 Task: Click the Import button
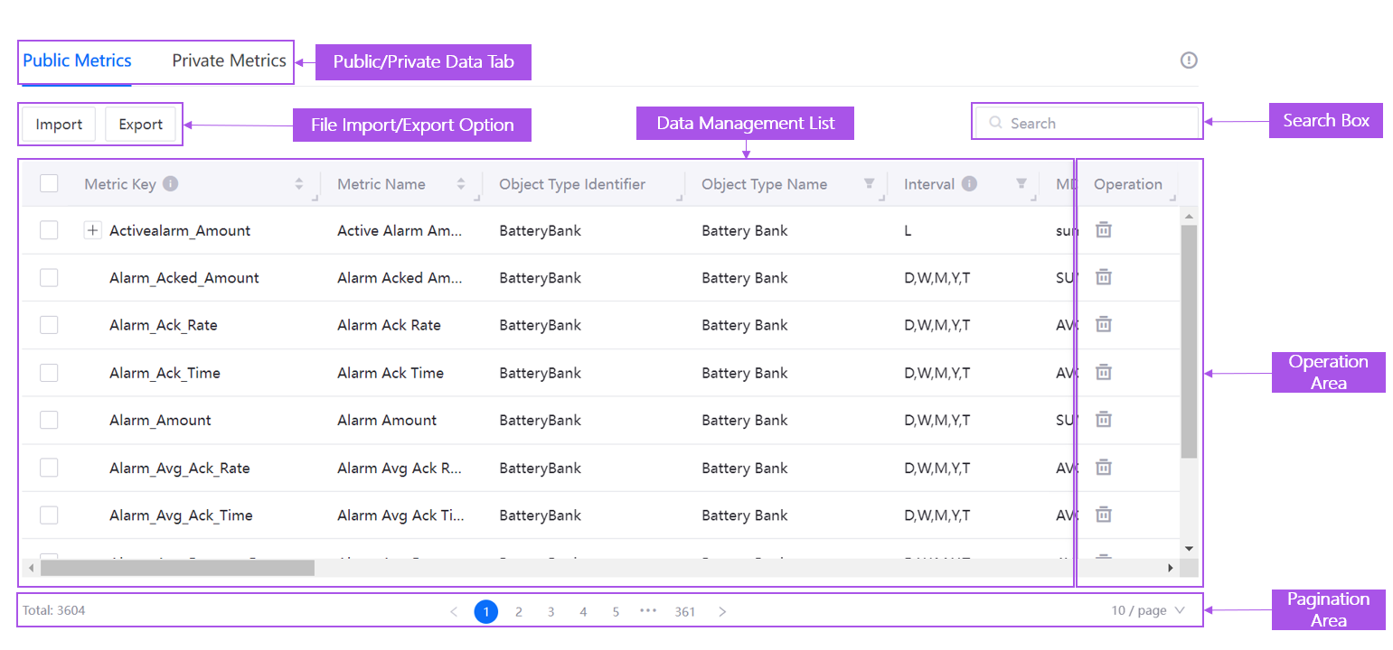click(58, 124)
